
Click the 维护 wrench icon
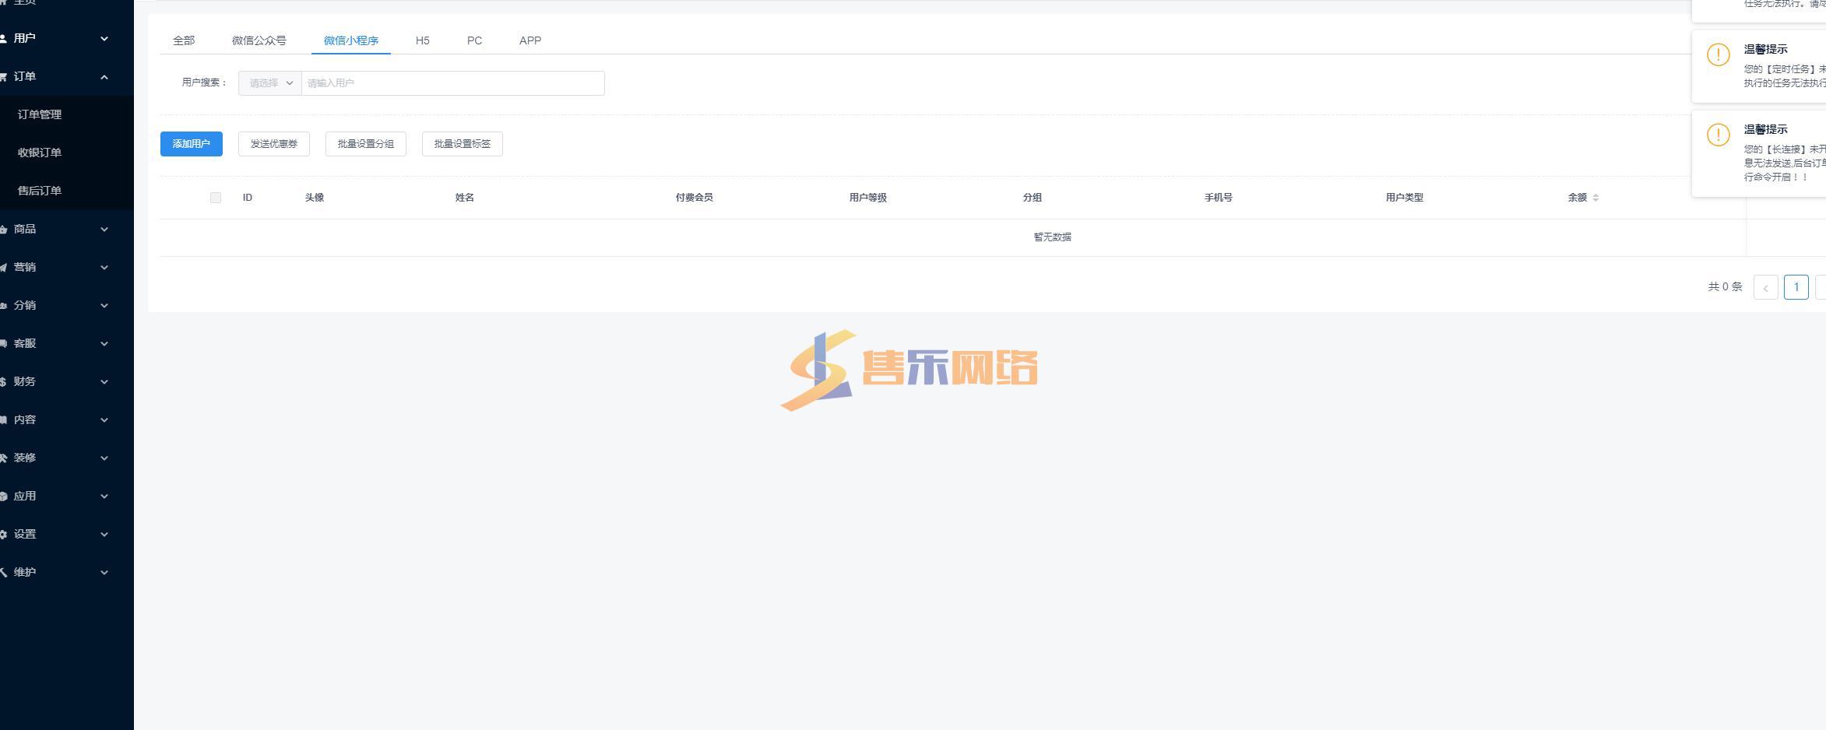tap(3, 572)
